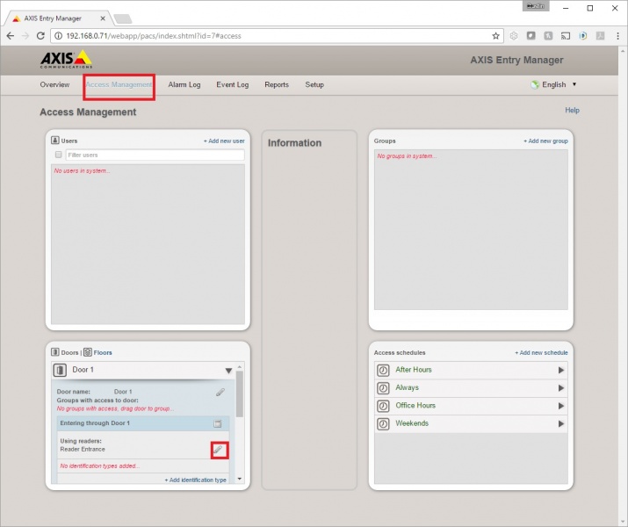Click the Doors panel scrollbar thumb
This screenshot has height=527, width=628.
tap(240, 394)
